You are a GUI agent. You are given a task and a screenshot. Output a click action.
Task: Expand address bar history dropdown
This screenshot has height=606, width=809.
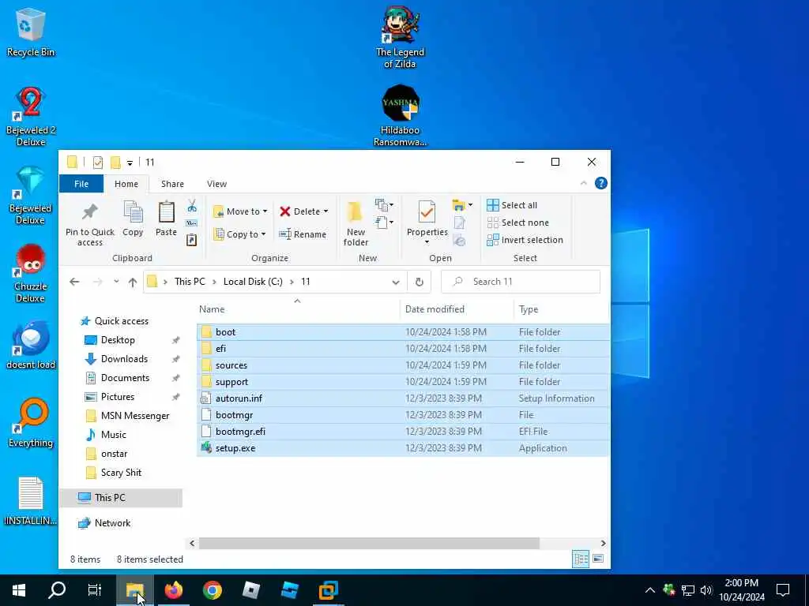(x=396, y=282)
